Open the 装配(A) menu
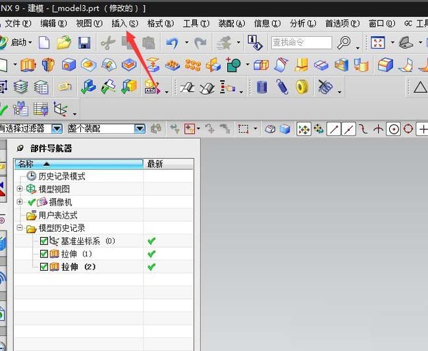 pos(232,24)
